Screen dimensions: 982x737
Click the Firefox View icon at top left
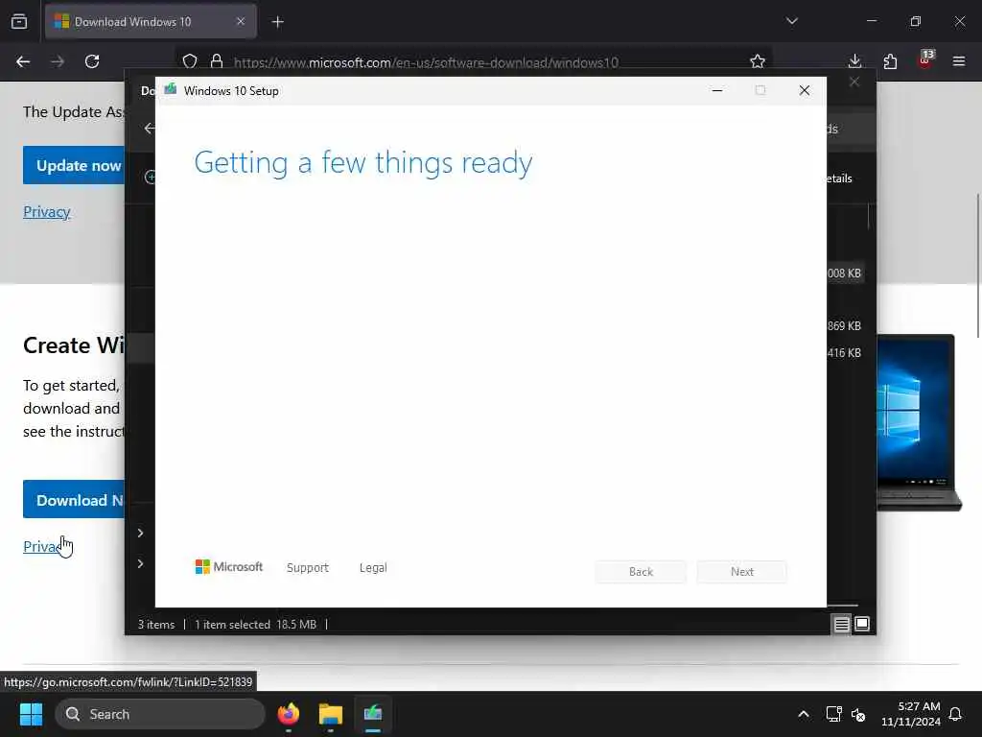pyautogui.click(x=19, y=22)
